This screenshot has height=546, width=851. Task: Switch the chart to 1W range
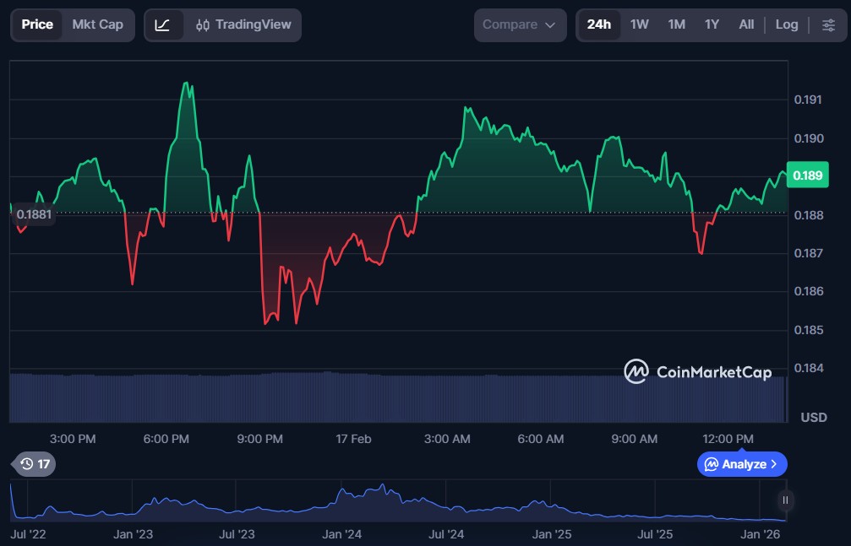(x=639, y=25)
